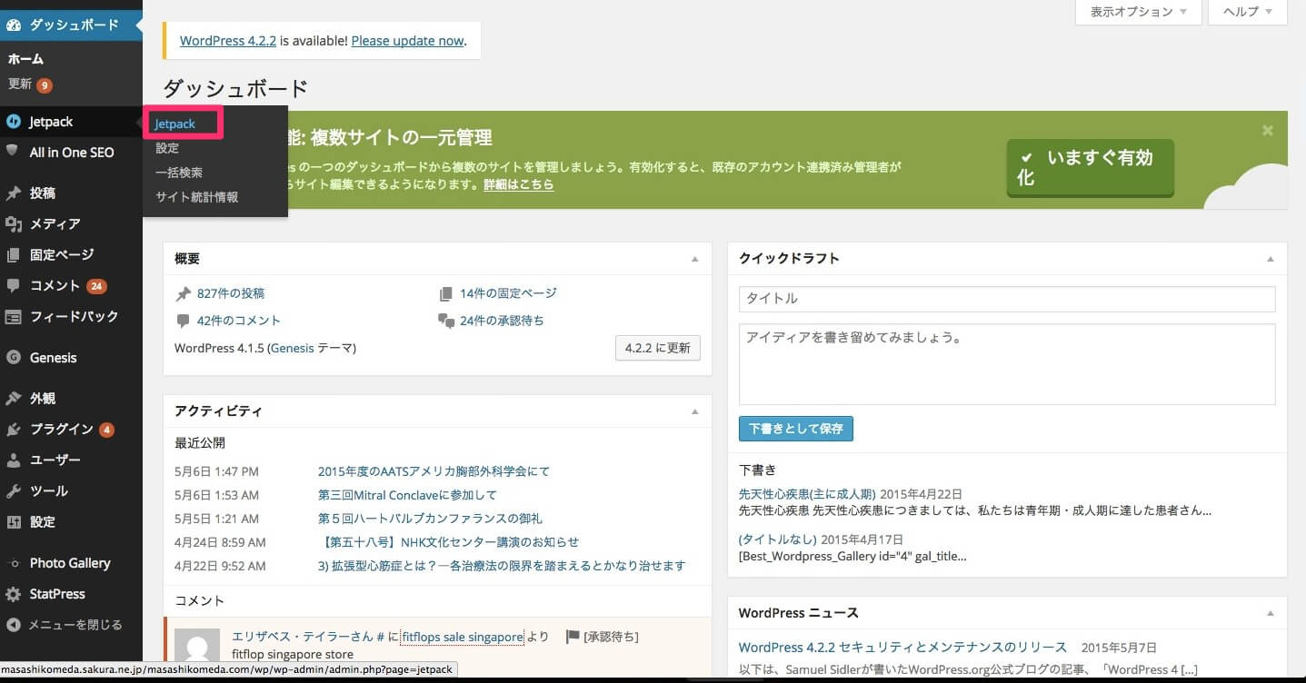
Task: Open post 第５回ハートバルブカンファランスの御礼
Action: (x=430, y=519)
